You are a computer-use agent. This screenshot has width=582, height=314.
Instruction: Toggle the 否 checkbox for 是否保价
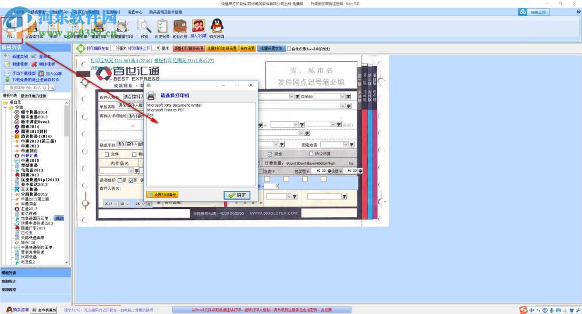pos(130,181)
